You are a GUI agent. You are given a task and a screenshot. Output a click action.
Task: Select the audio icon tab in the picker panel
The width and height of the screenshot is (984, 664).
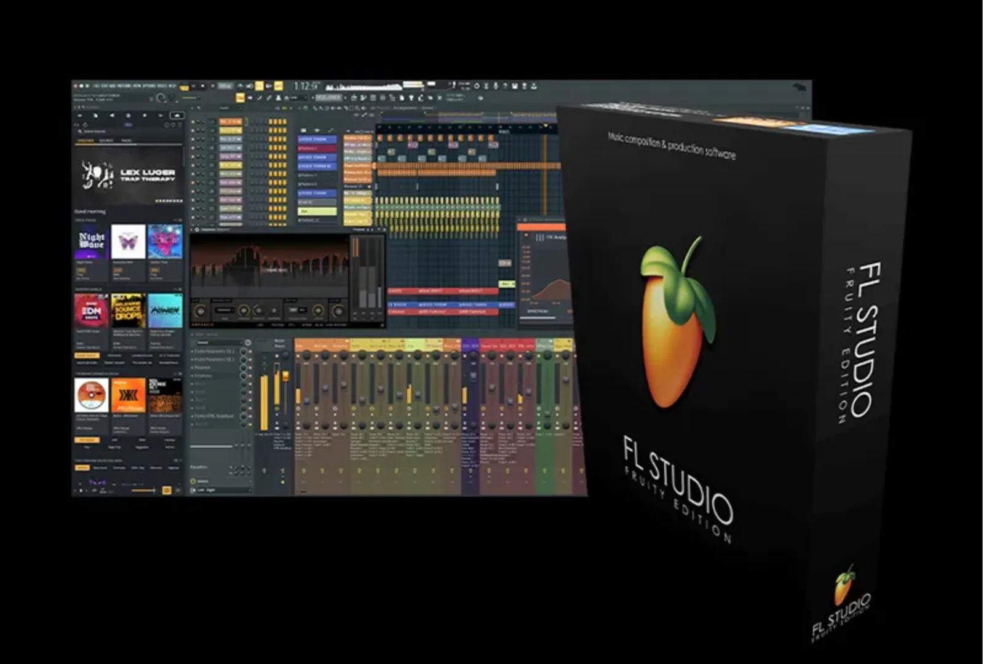point(317,130)
